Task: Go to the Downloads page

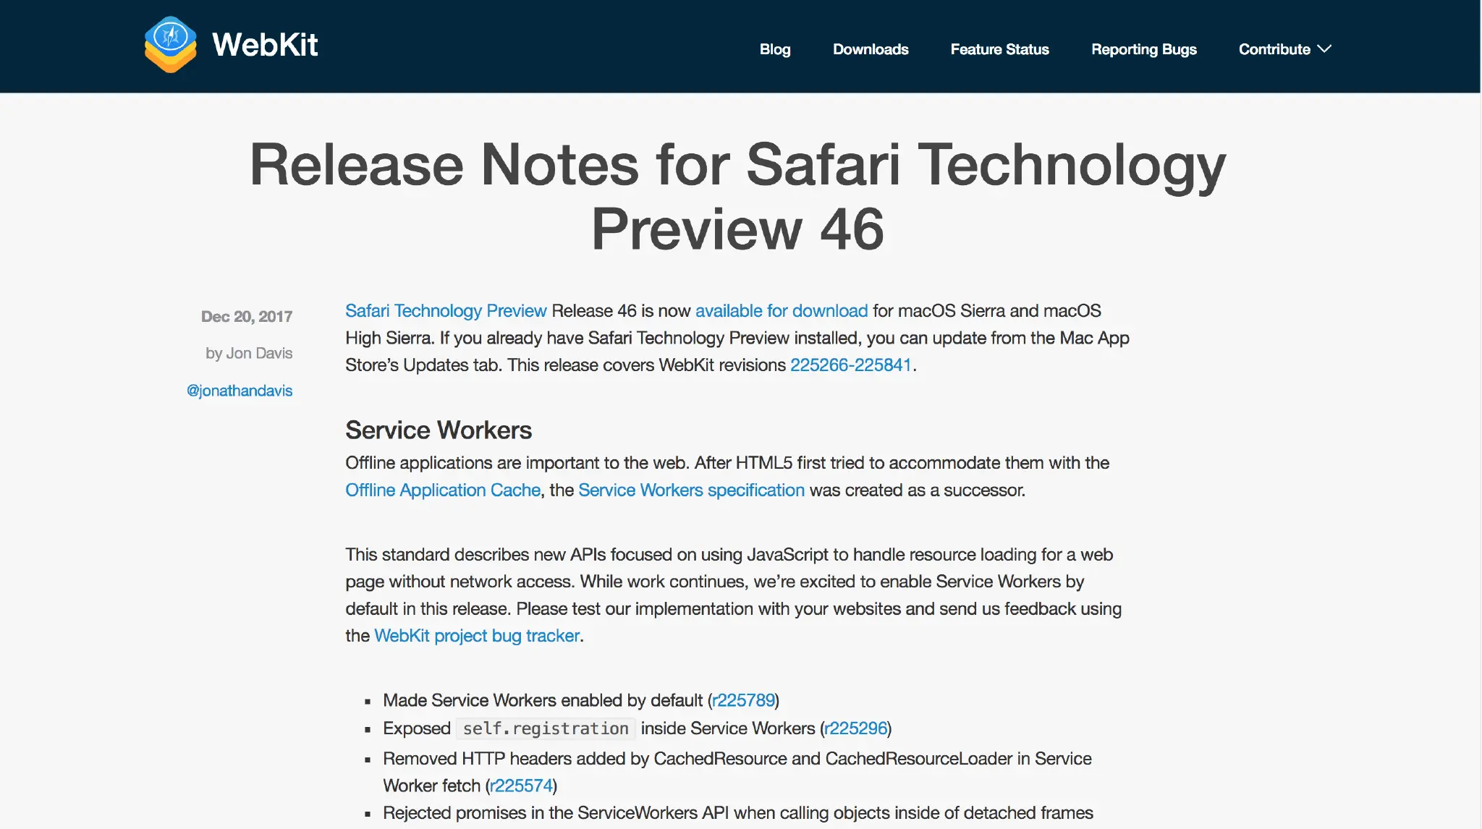Action: pos(870,49)
